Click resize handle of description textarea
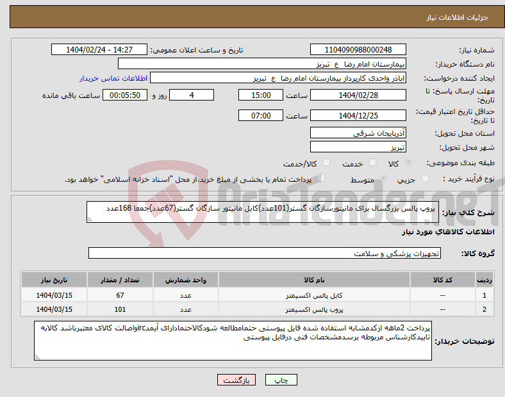This screenshot has height=397, width=505. [x=90, y=220]
